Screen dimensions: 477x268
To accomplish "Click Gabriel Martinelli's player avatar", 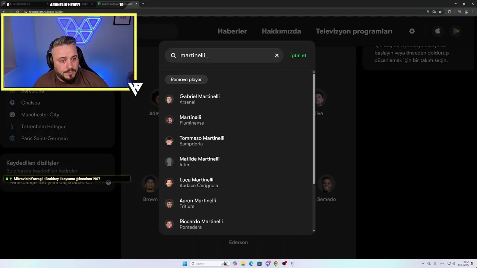I will coord(170,99).
